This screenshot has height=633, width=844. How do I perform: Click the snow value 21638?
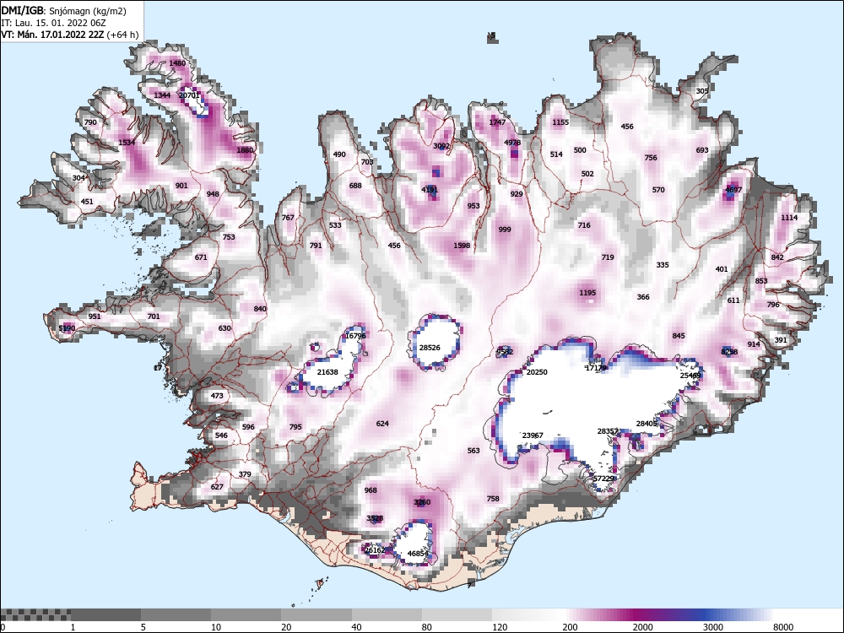[x=327, y=372]
